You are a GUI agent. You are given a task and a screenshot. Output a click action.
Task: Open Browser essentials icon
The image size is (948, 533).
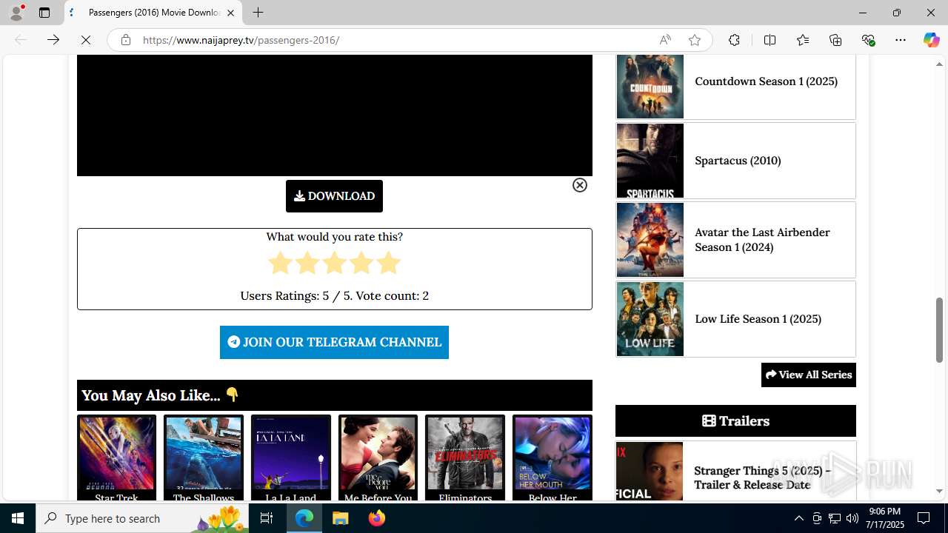point(868,40)
